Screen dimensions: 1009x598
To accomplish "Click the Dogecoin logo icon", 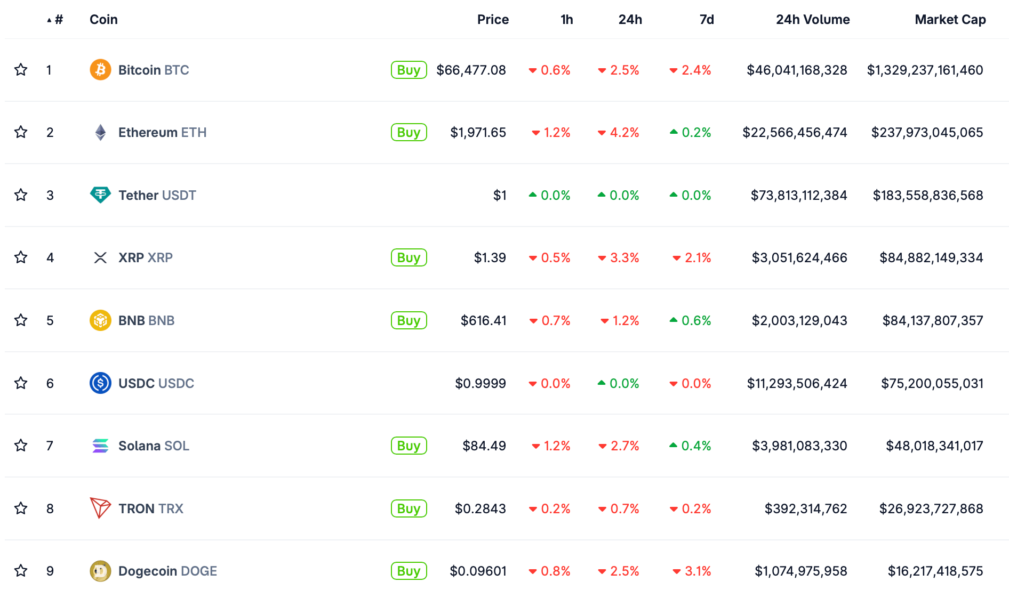I will [x=100, y=571].
